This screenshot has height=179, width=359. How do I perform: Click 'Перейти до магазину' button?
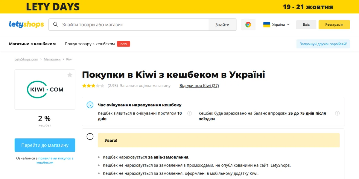(x=45, y=145)
